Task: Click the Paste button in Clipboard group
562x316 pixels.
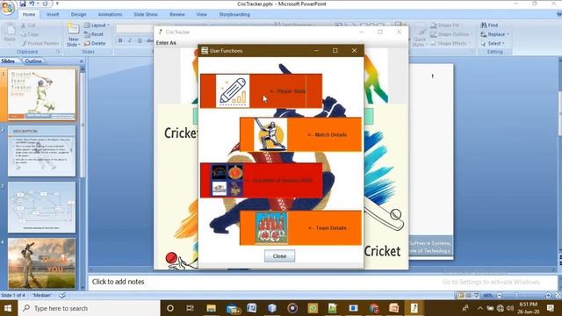Action: click(x=10, y=33)
